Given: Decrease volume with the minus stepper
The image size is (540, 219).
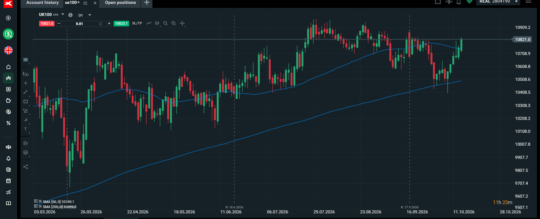Looking at the screenshot, I should 58,24.
